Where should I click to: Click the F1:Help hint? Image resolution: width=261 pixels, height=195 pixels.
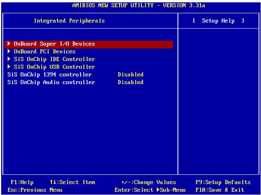coord(22,183)
